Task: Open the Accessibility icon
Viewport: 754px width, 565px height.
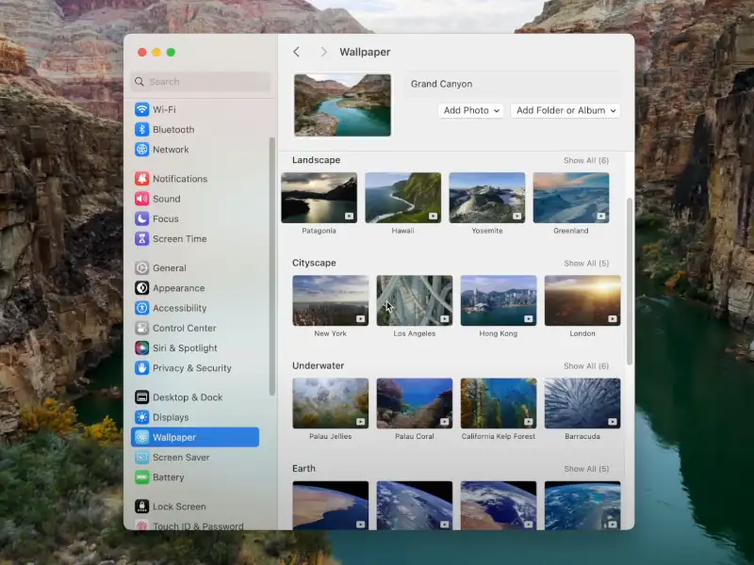Action: (x=141, y=308)
